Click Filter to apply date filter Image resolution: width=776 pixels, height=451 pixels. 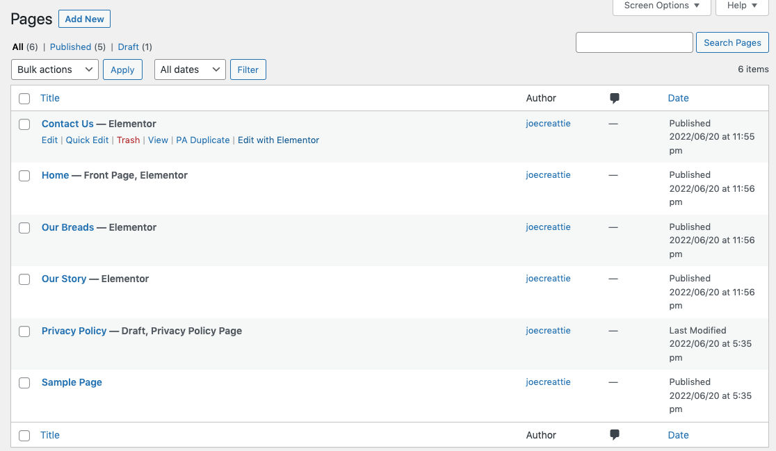click(248, 69)
